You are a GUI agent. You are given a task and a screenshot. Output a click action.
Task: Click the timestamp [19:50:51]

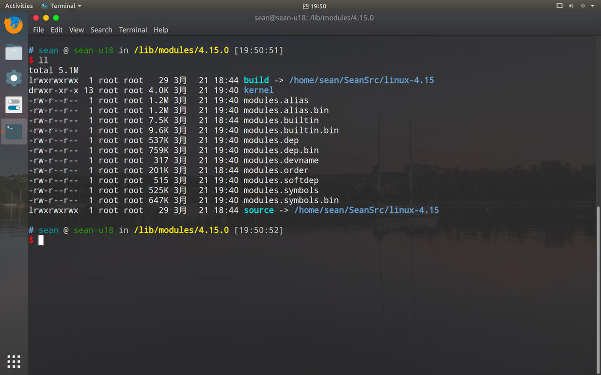coord(258,50)
